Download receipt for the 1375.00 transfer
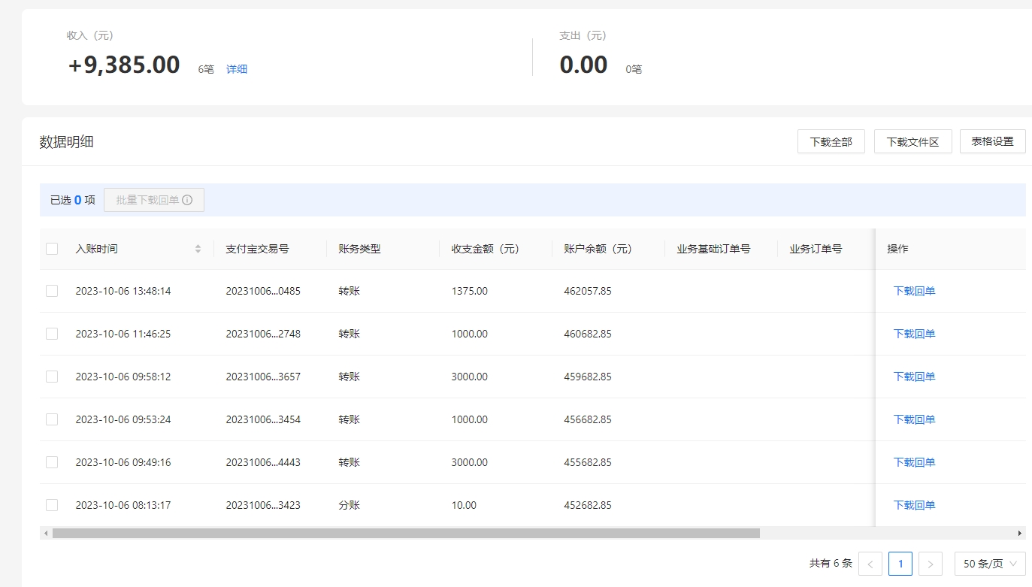Screen dimensions: 1032x587 pyautogui.click(x=914, y=291)
